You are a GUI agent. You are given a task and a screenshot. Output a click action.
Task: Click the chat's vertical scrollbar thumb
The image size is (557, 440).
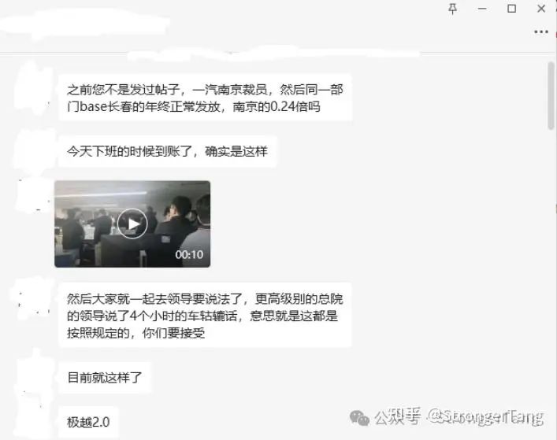tap(551, 95)
